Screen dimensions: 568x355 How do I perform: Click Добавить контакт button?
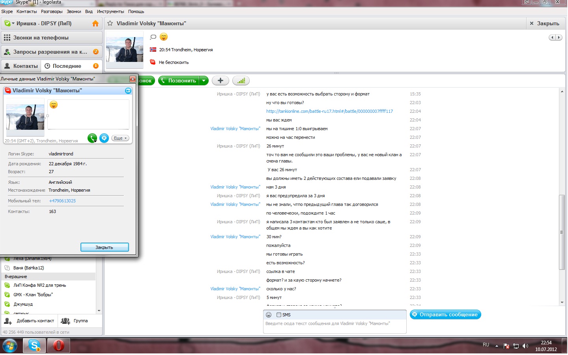[30, 321]
